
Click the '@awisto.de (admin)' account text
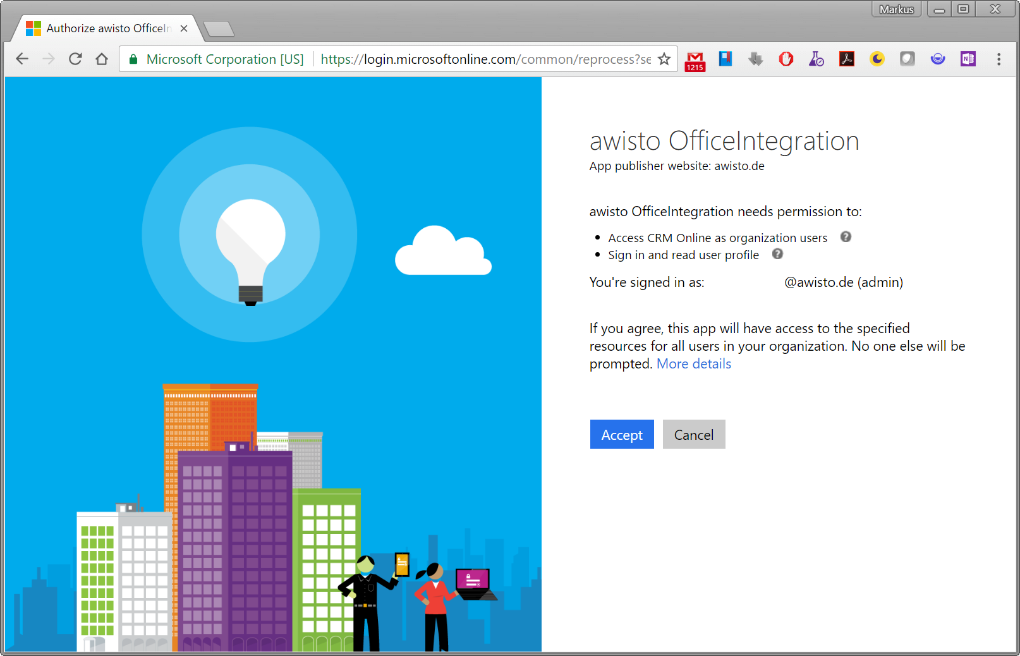(x=843, y=282)
